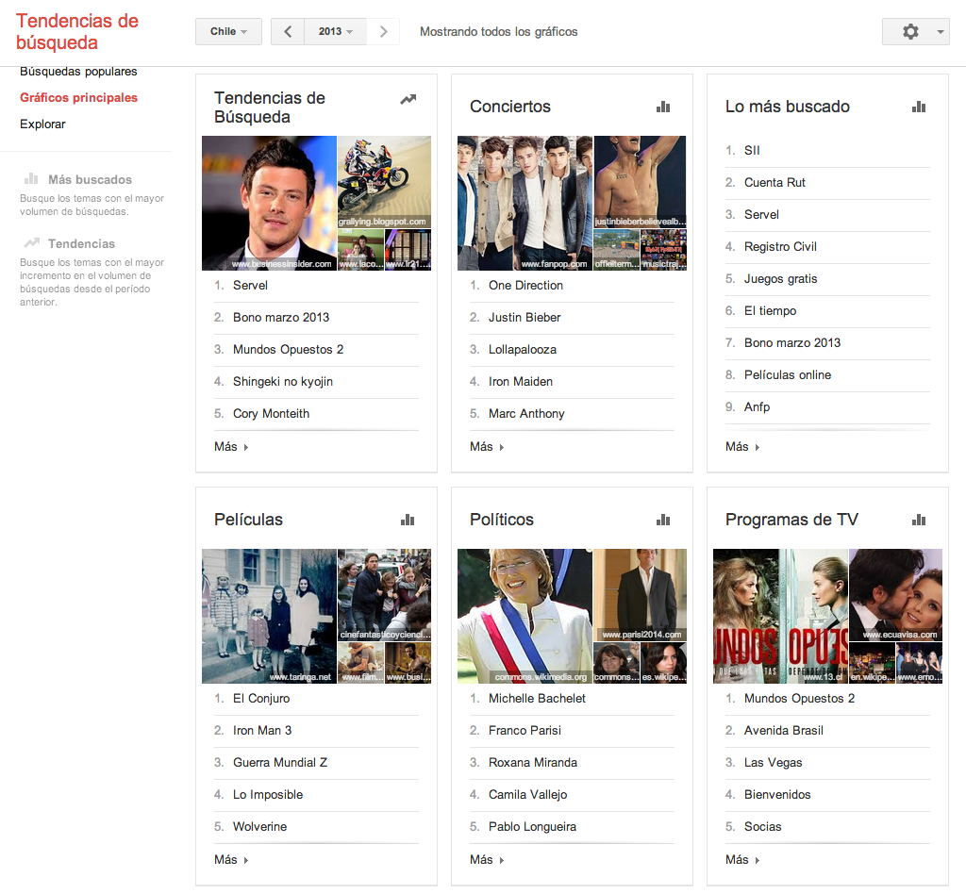Image resolution: width=966 pixels, height=894 pixels.
Task: Click the Michelle Bachelet politician link
Action: tap(537, 698)
